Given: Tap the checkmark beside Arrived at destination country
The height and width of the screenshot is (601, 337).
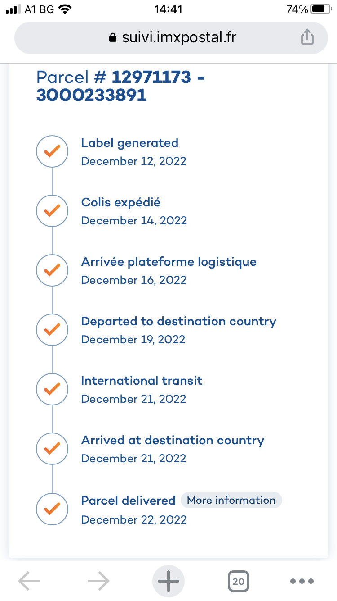Looking at the screenshot, I should pos(52,449).
